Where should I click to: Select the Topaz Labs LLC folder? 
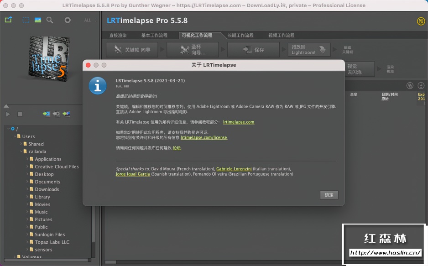point(52,242)
